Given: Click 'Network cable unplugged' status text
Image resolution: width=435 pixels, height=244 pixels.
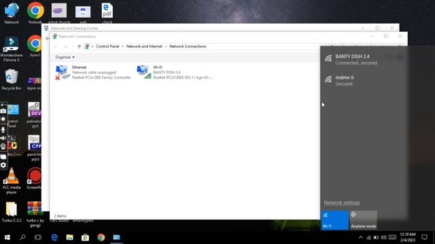Looking at the screenshot, I should pyautogui.click(x=94, y=73).
